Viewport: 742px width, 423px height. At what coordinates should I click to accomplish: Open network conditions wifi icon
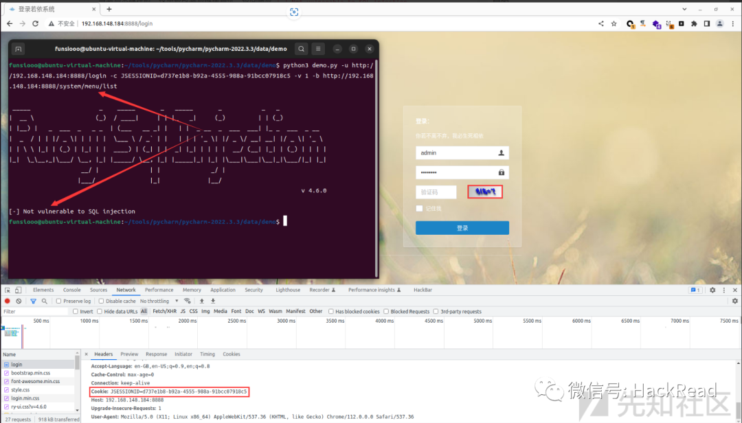coord(188,301)
